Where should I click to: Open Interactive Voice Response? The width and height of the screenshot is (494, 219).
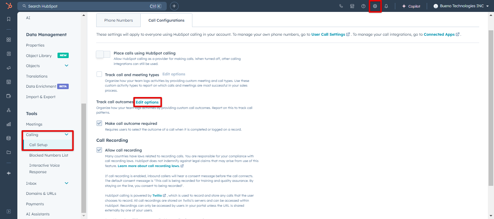click(44, 168)
